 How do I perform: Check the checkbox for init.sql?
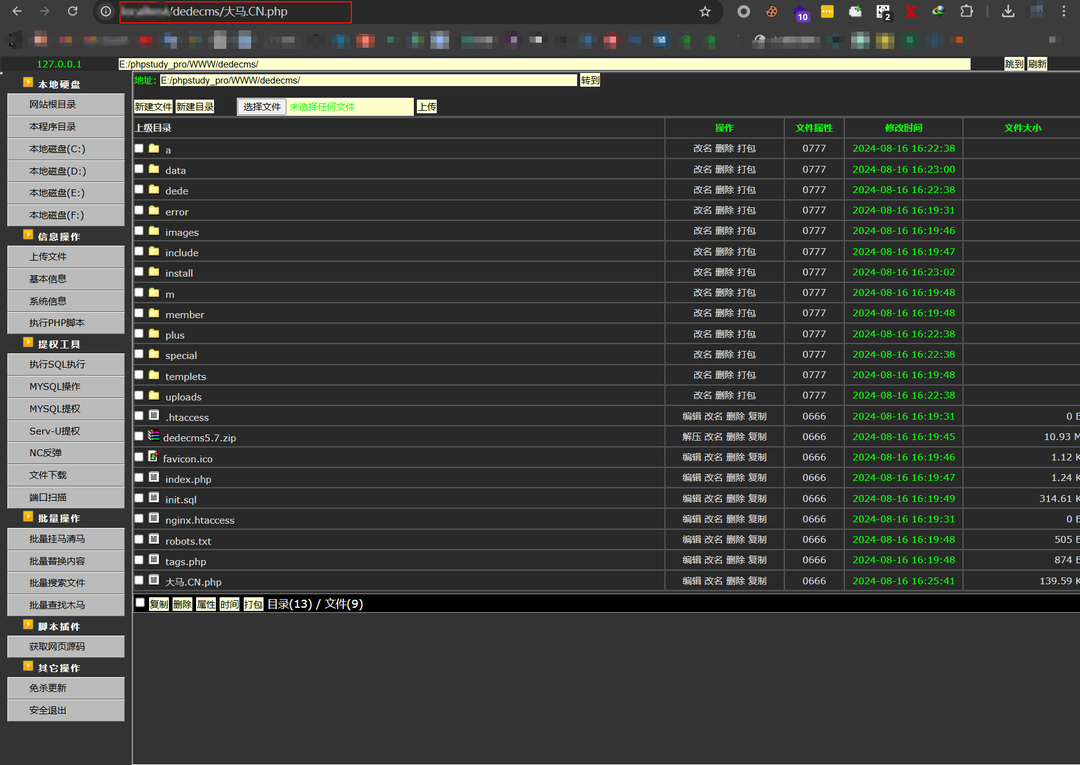pos(139,498)
